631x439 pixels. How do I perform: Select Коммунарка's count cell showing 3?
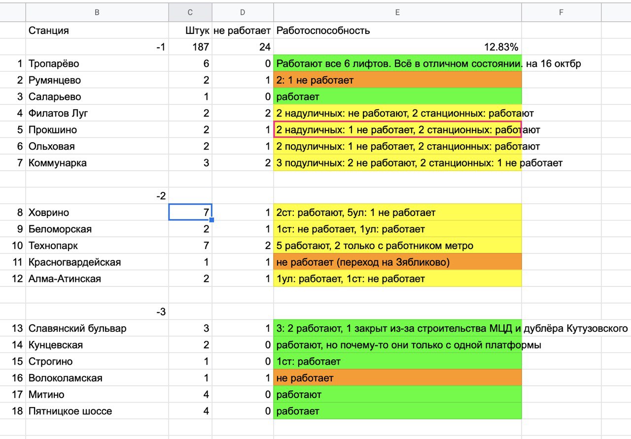click(x=190, y=163)
